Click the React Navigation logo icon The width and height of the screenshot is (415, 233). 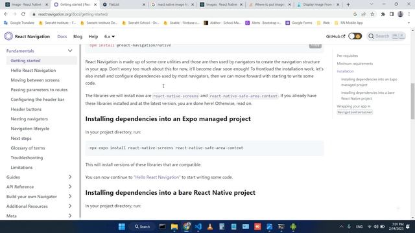click(x=8, y=36)
